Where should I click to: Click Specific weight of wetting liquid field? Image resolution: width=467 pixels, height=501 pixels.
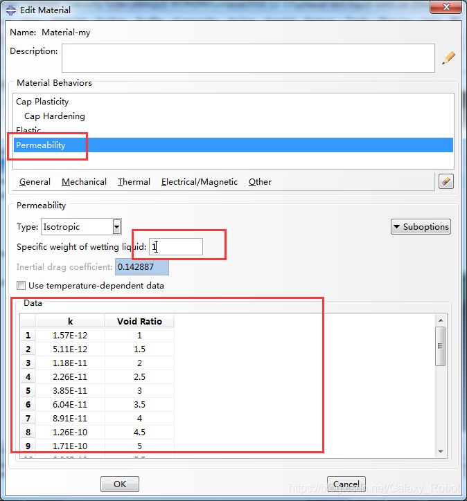175,246
